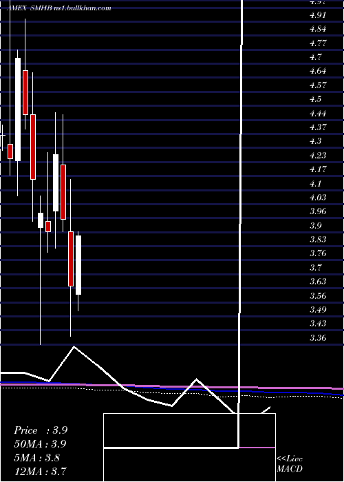
Task: Click the 3.56 price axis label
Action: pyautogui.click(x=318, y=296)
